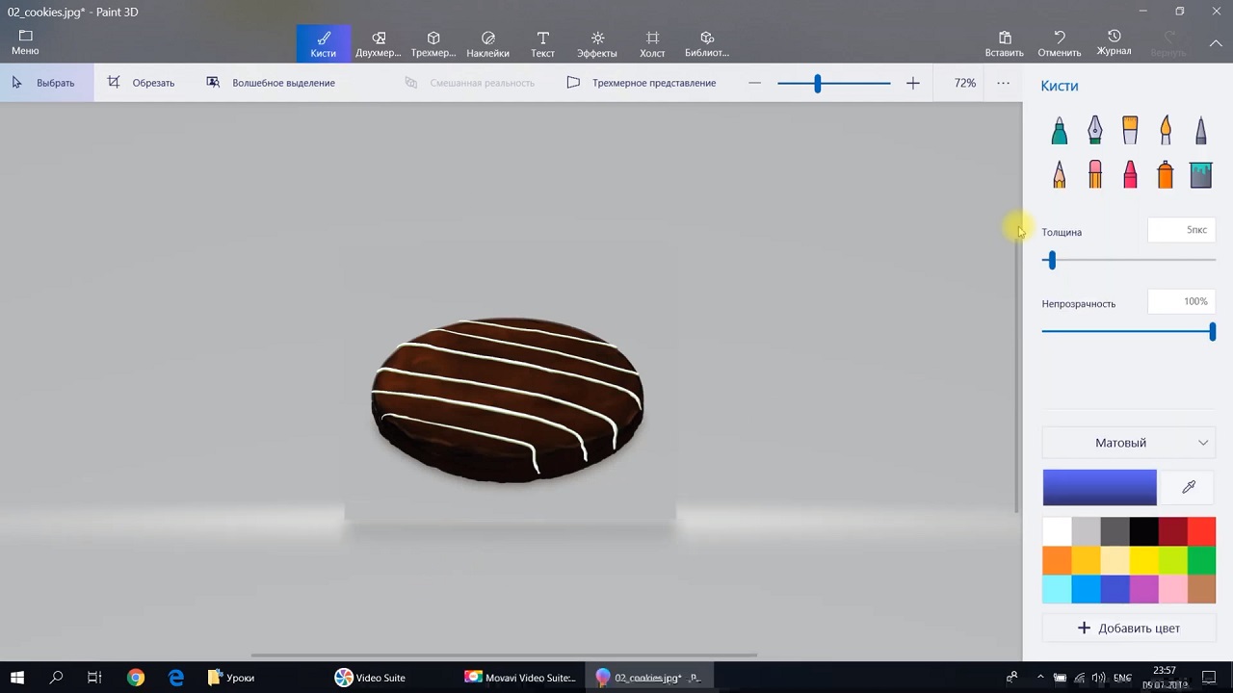Click the eyedropper color picker

[1189, 487]
